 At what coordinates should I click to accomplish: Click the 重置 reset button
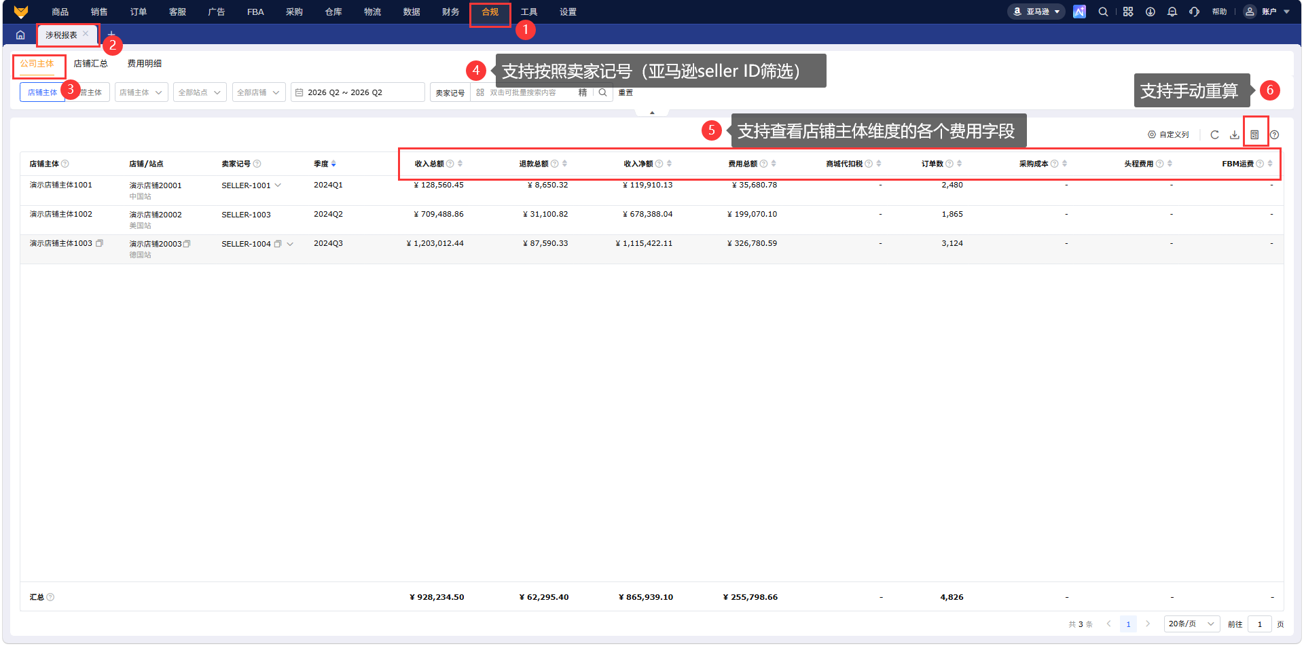coord(626,92)
